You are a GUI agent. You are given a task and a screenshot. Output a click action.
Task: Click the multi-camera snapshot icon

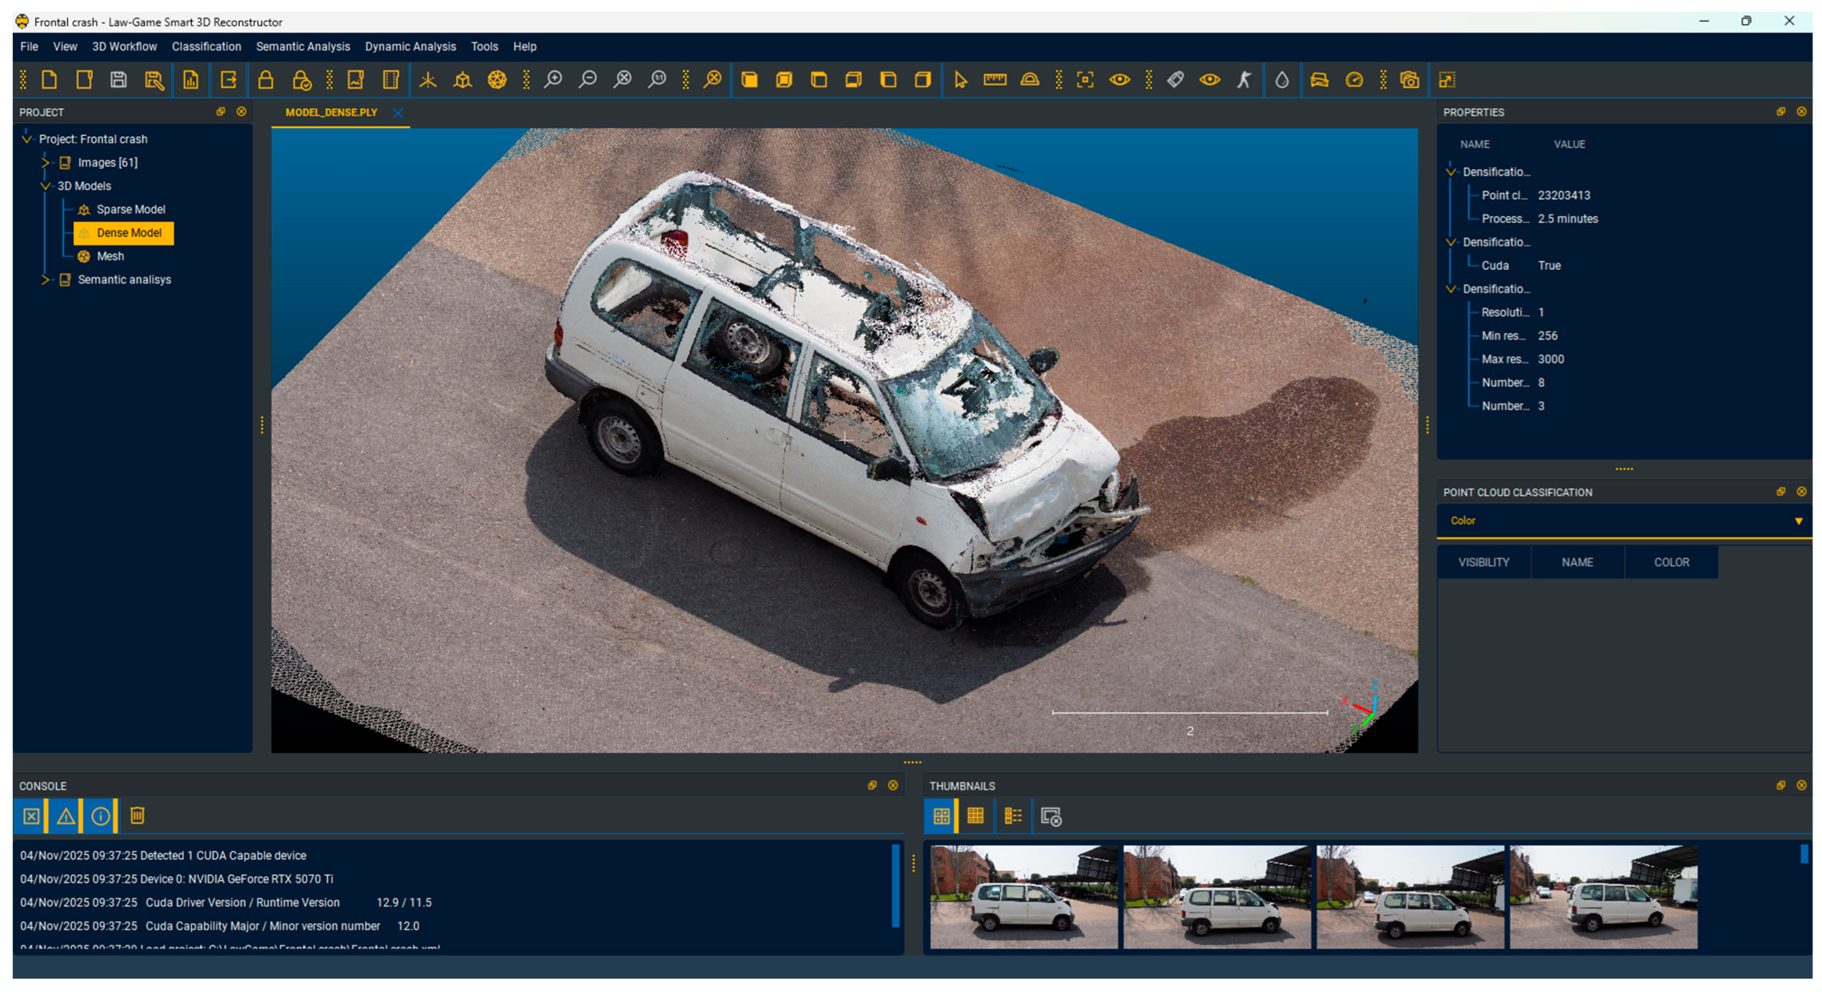[x=1410, y=80]
